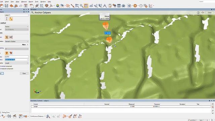Viewport: 215px width, 121px height.
Task: Open the clipboard checklist report tool
Action: (110, 6)
